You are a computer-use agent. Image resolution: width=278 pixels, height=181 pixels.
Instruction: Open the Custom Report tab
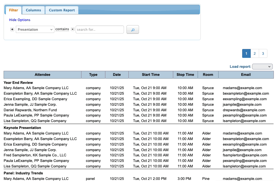pos(62,10)
